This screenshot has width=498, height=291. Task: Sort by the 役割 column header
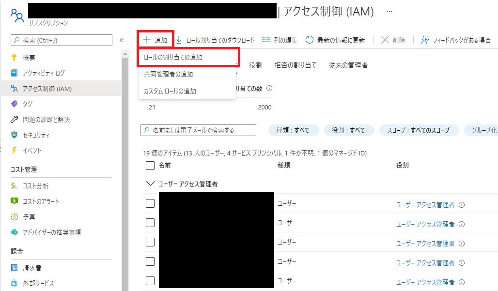click(x=403, y=165)
